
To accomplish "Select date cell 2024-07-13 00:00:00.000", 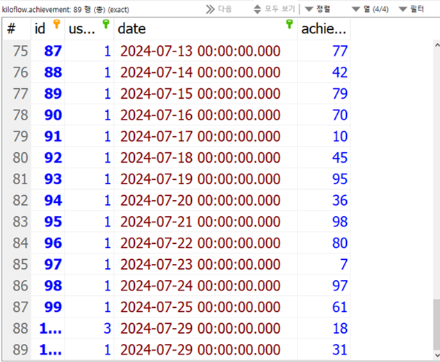I will pyautogui.click(x=206, y=51).
